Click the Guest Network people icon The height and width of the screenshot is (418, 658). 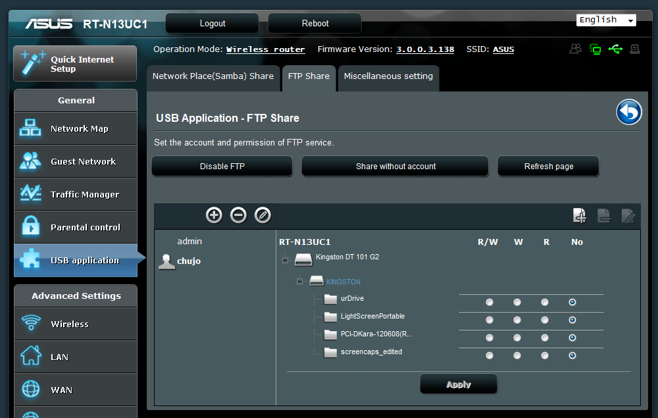click(x=30, y=161)
